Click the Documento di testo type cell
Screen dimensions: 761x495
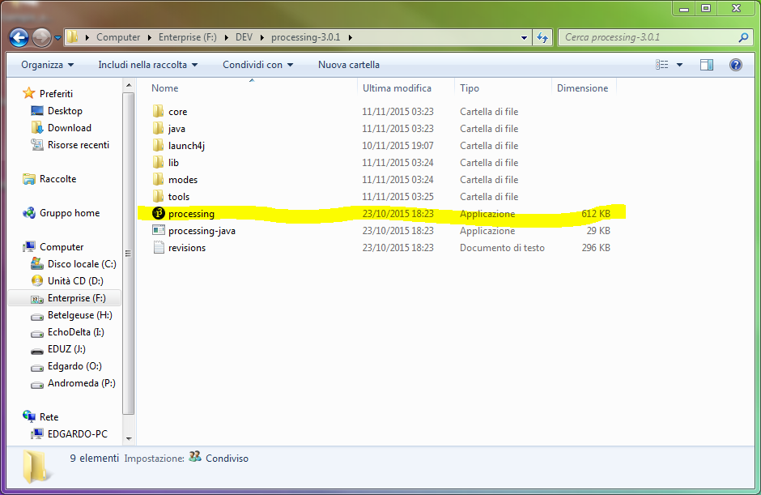click(502, 247)
